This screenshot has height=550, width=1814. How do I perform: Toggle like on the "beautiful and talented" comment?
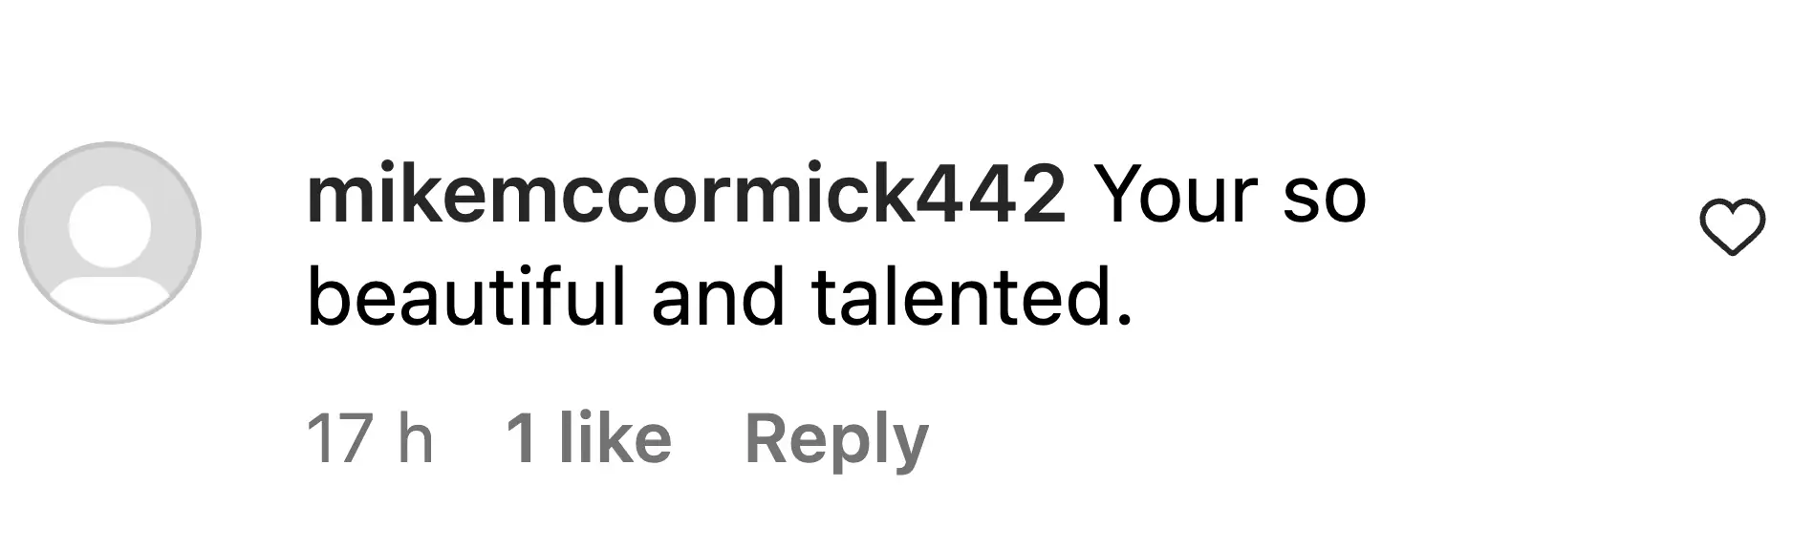pyautogui.click(x=1732, y=227)
